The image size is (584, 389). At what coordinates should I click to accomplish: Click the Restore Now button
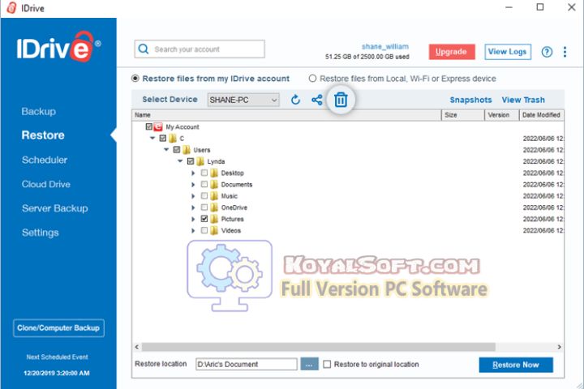[516, 365]
